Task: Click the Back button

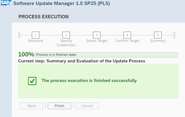Action: click(32, 106)
